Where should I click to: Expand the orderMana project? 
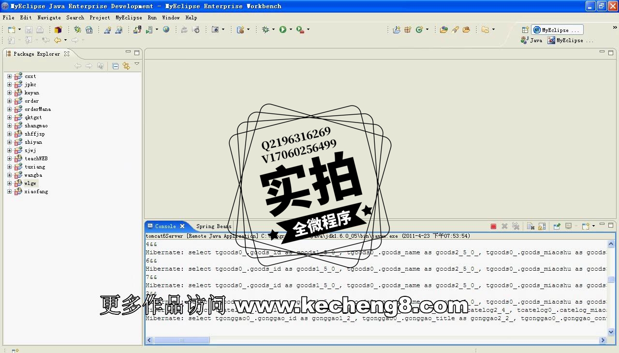[9, 109]
